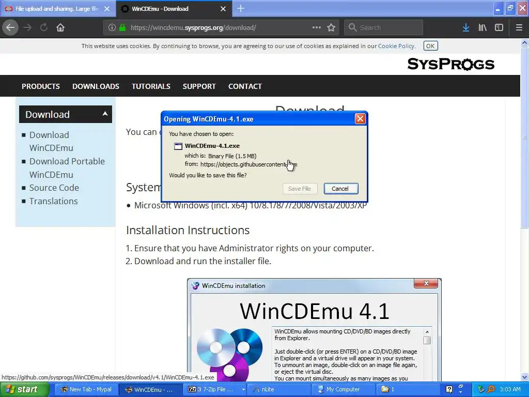This screenshot has height=397, width=529.
Task: Close the Opening WinCDEmu-4.1.exe dialog
Action: pyautogui.click(x=360, y=119)
